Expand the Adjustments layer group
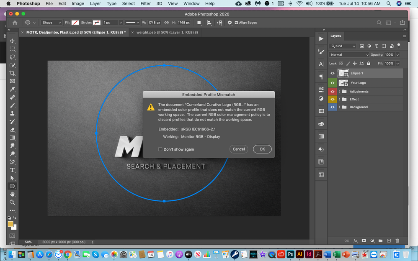The width and height of the screenshot is (418, 261). (x=339, y=92)
